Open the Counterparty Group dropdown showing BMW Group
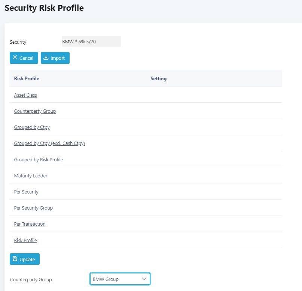The width and height of the screenshot is (302, 291). (x=120, y=279)
